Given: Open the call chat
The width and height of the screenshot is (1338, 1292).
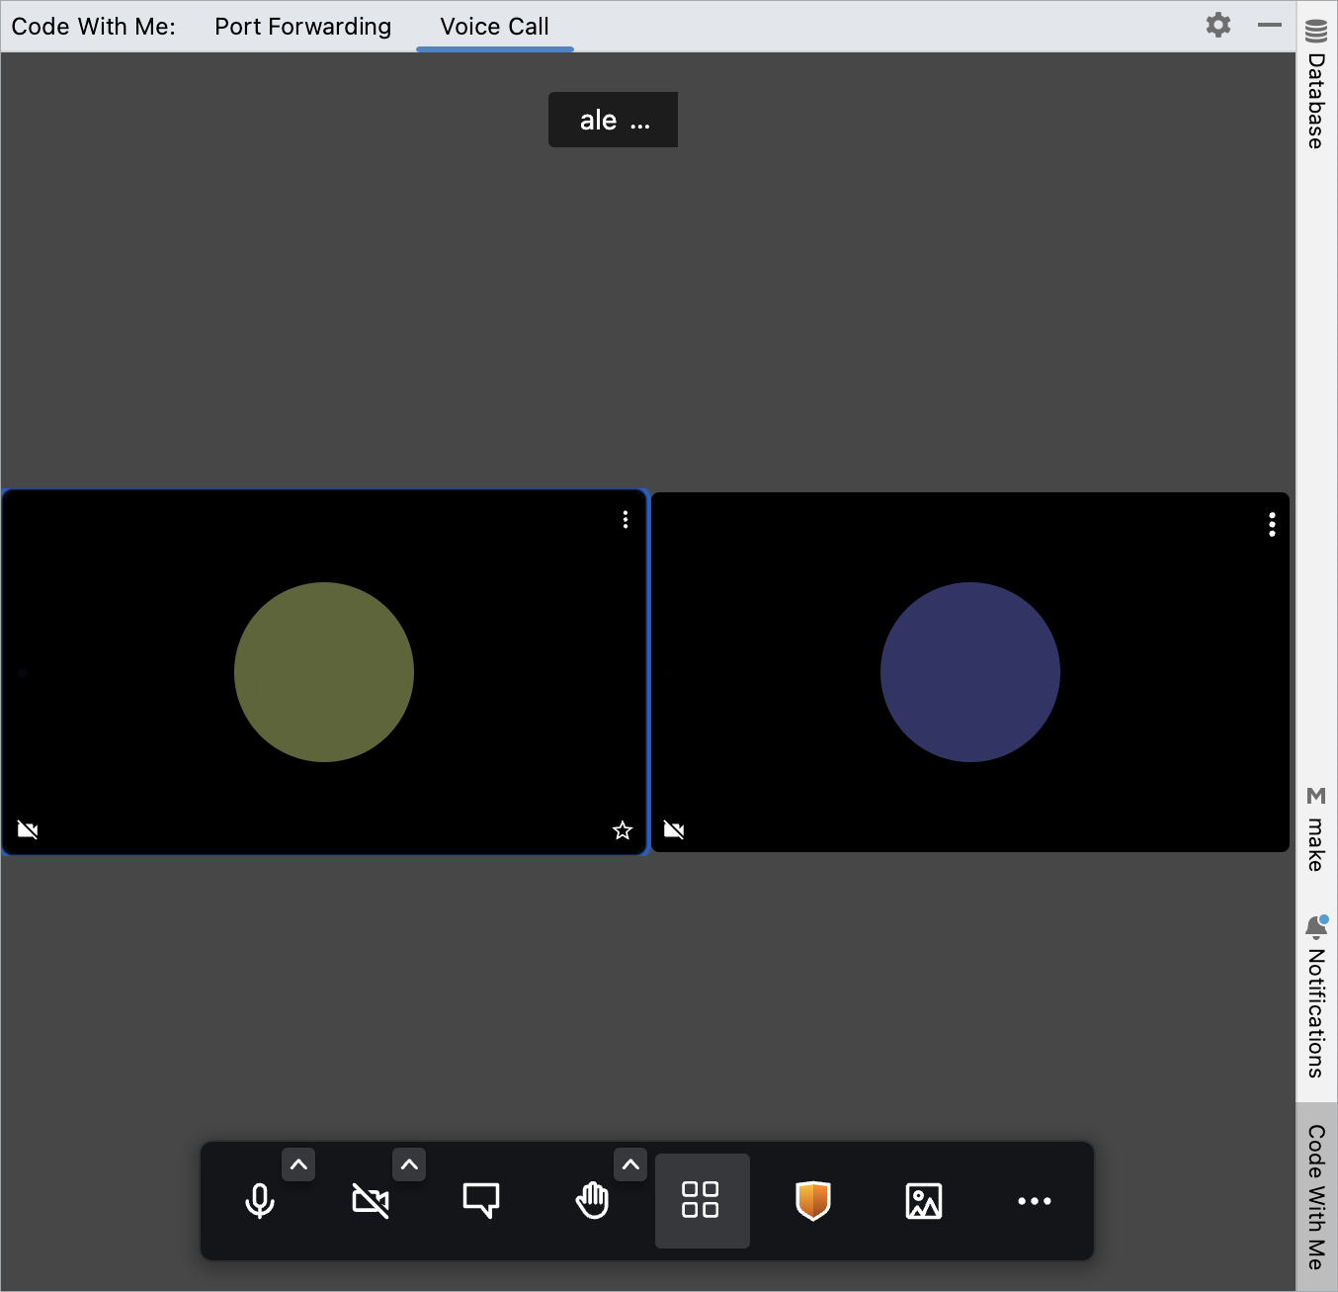Looking at the screenshot, I should [481, 1201].
